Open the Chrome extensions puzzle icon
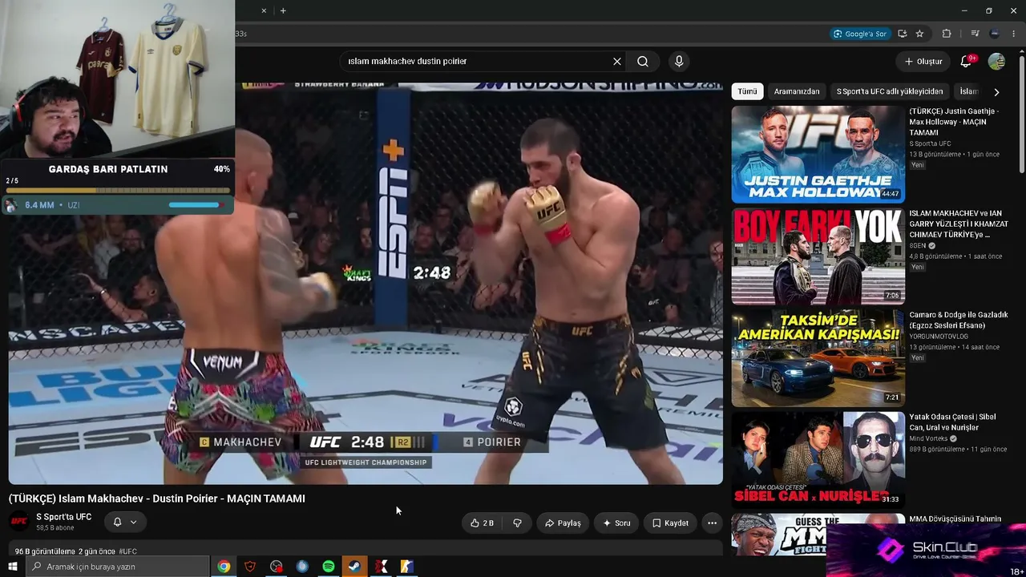 click(947, 34)
